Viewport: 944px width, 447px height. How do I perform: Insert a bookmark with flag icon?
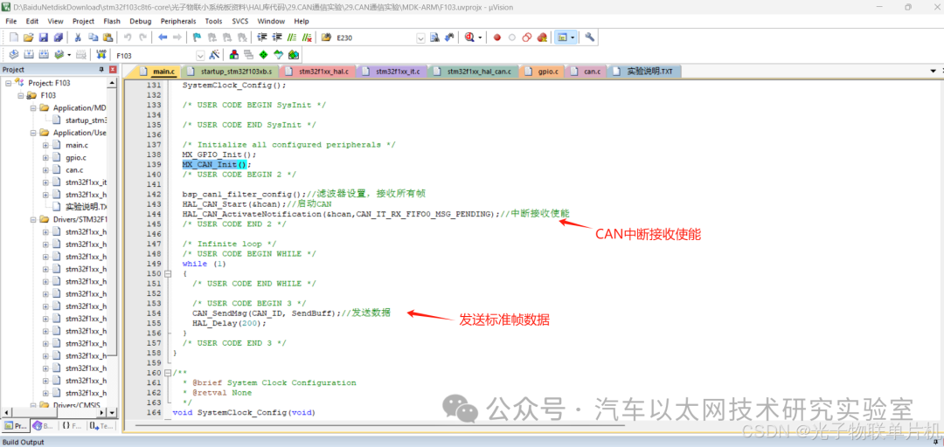pos(197,38)
